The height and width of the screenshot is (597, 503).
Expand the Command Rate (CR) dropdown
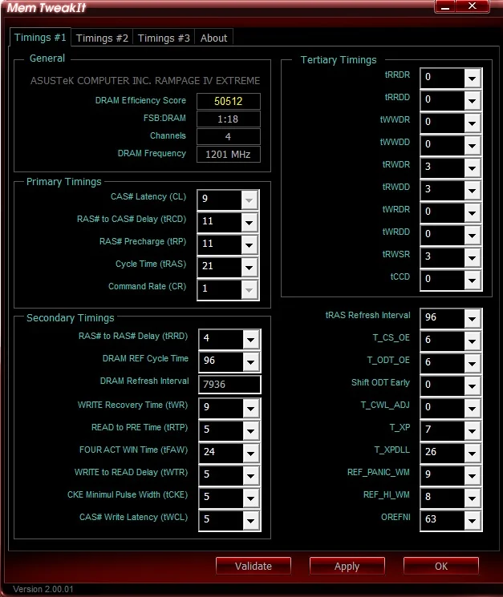(249, 290)
